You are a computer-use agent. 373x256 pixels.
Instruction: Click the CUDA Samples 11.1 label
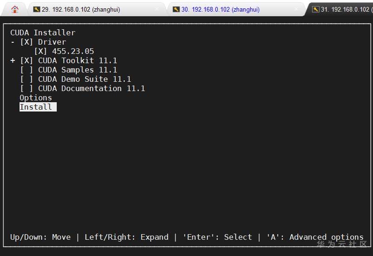click(x=78, y=70)
